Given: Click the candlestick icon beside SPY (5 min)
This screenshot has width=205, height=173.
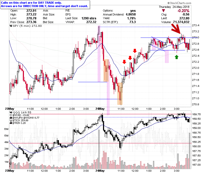Looking at the screenshot, I should (11, 26).
